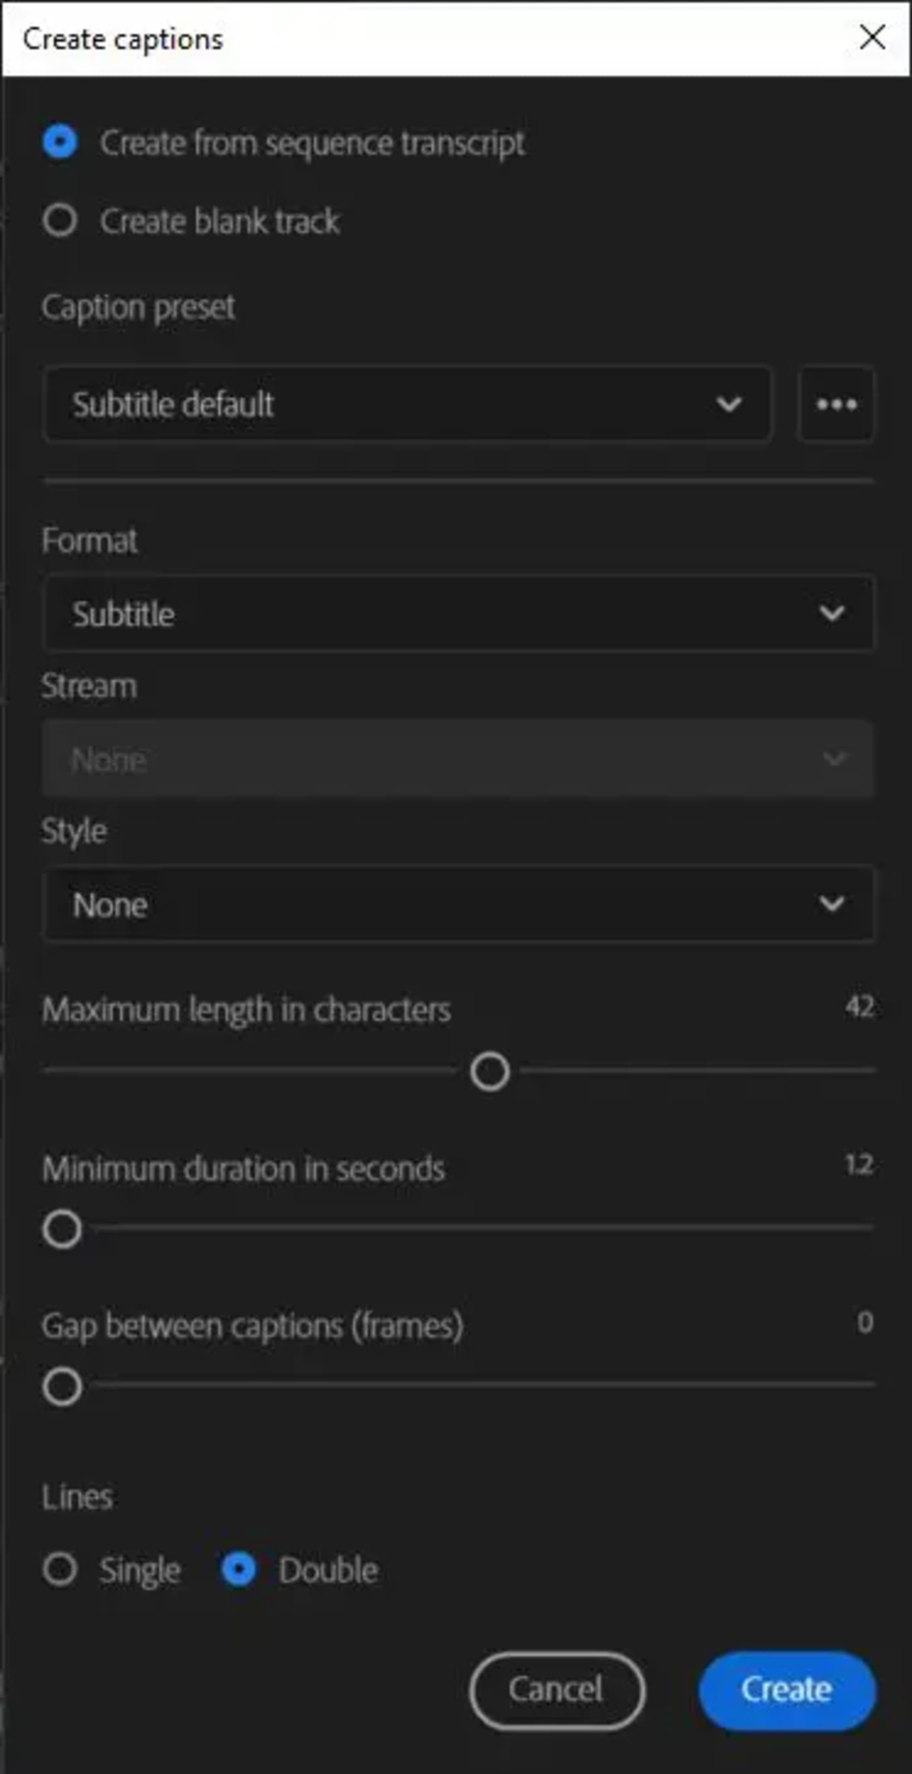Close the Create captions dialog
Screen dimensions: 912x1774
(x=873, y=38)
